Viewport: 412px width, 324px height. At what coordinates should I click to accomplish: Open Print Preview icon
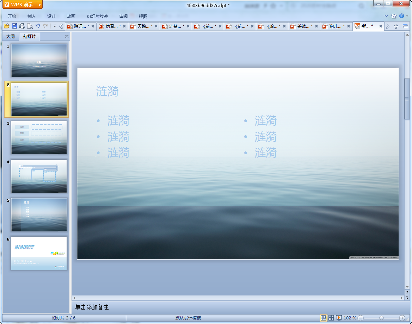30,26
